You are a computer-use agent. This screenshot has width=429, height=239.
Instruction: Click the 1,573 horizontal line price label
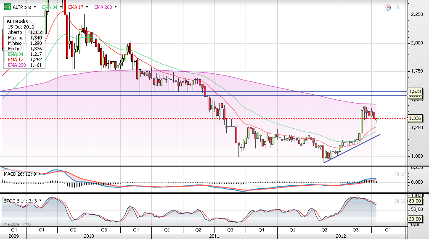pyautogui.click(x=415, y=91)
